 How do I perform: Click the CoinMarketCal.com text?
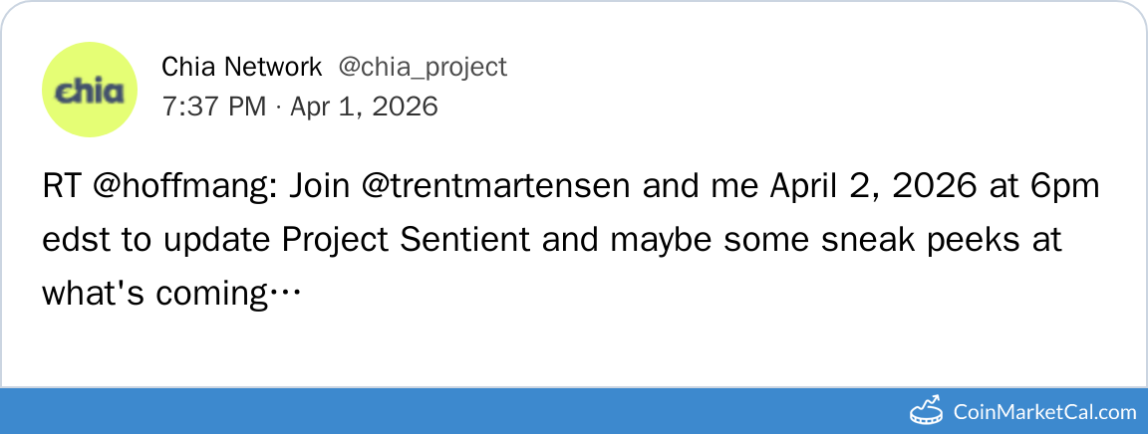[1044, 412]
